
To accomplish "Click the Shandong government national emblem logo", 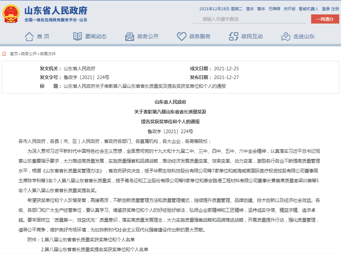I will [x=11, y=14].
